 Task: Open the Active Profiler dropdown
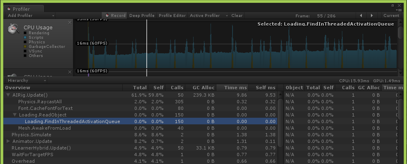click(208, 16)
